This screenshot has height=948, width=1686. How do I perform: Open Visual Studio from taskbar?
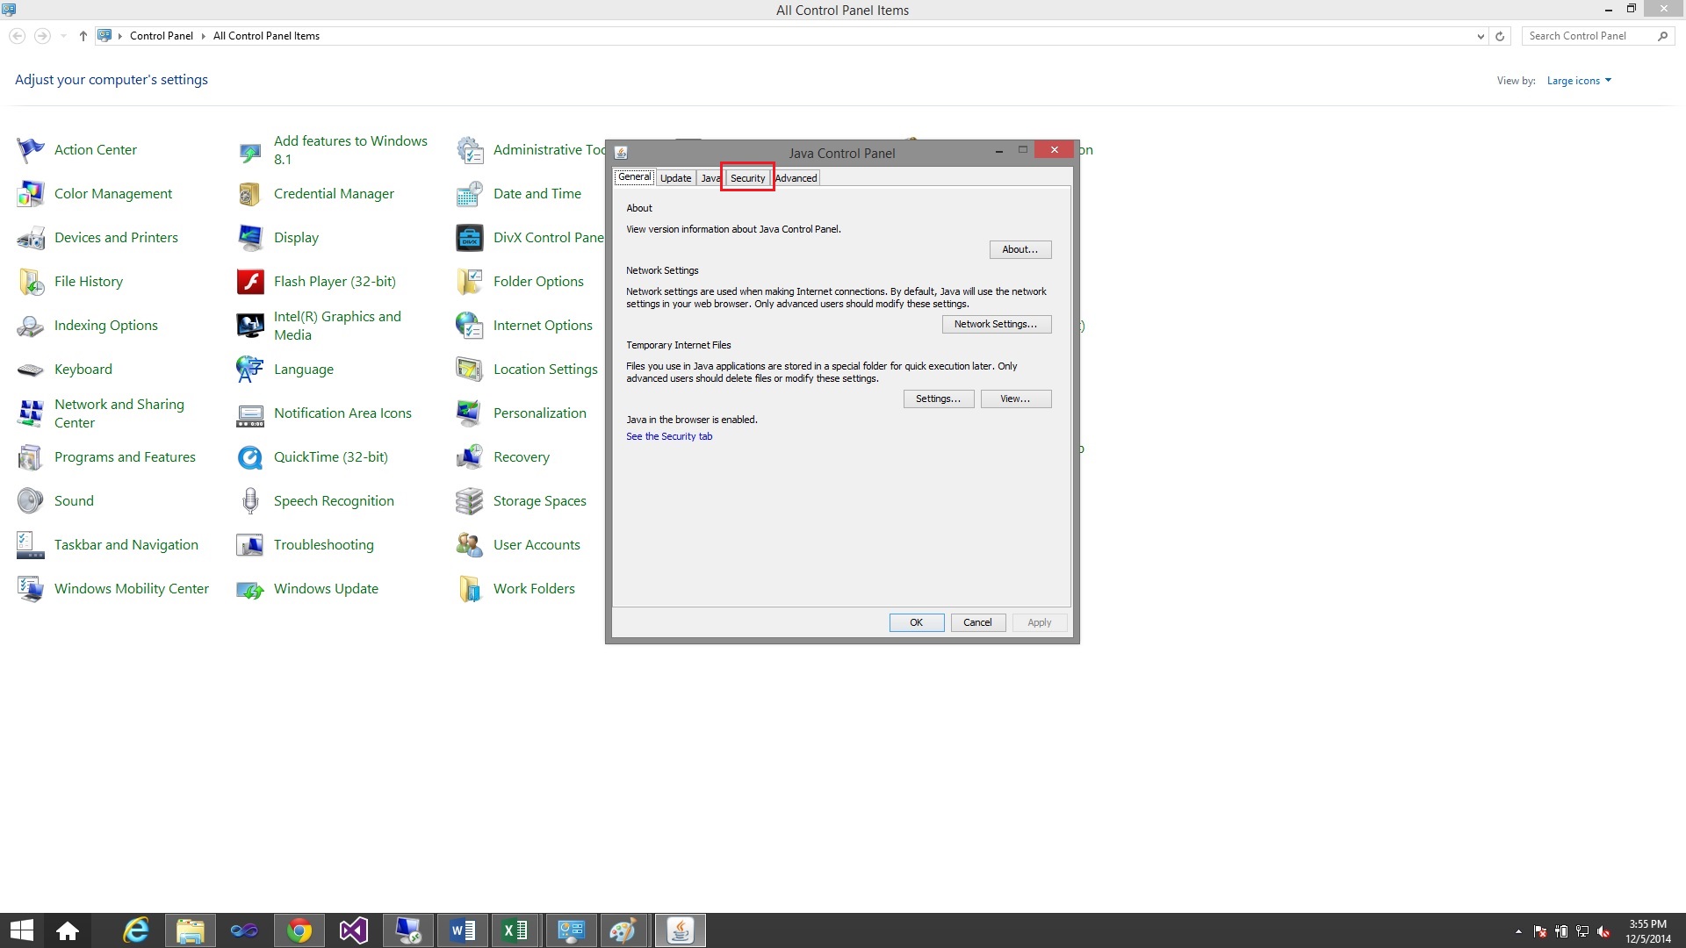tap(354, 931)
